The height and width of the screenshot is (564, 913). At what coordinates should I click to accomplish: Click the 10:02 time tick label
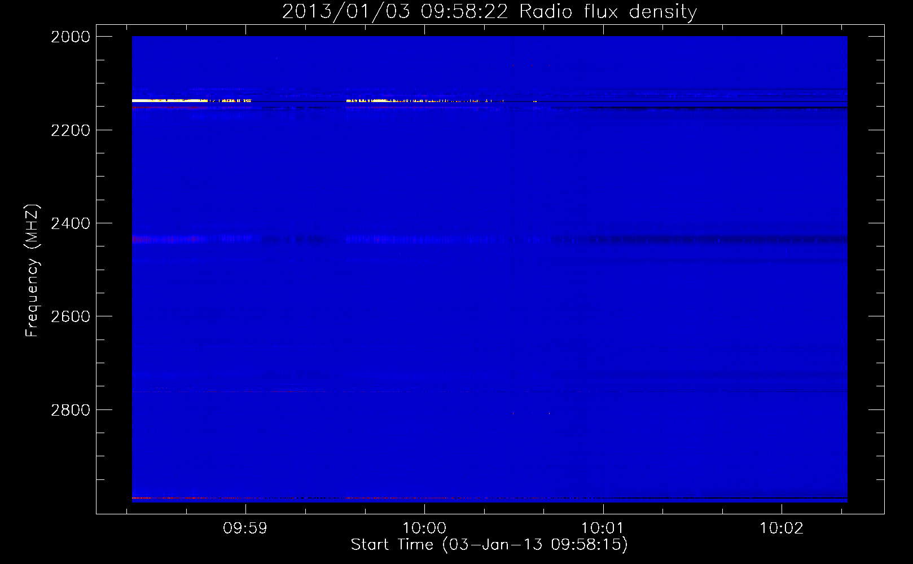click(x=781, y=528)
